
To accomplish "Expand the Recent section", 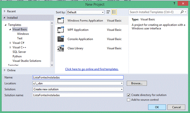I will coord(4,11).
